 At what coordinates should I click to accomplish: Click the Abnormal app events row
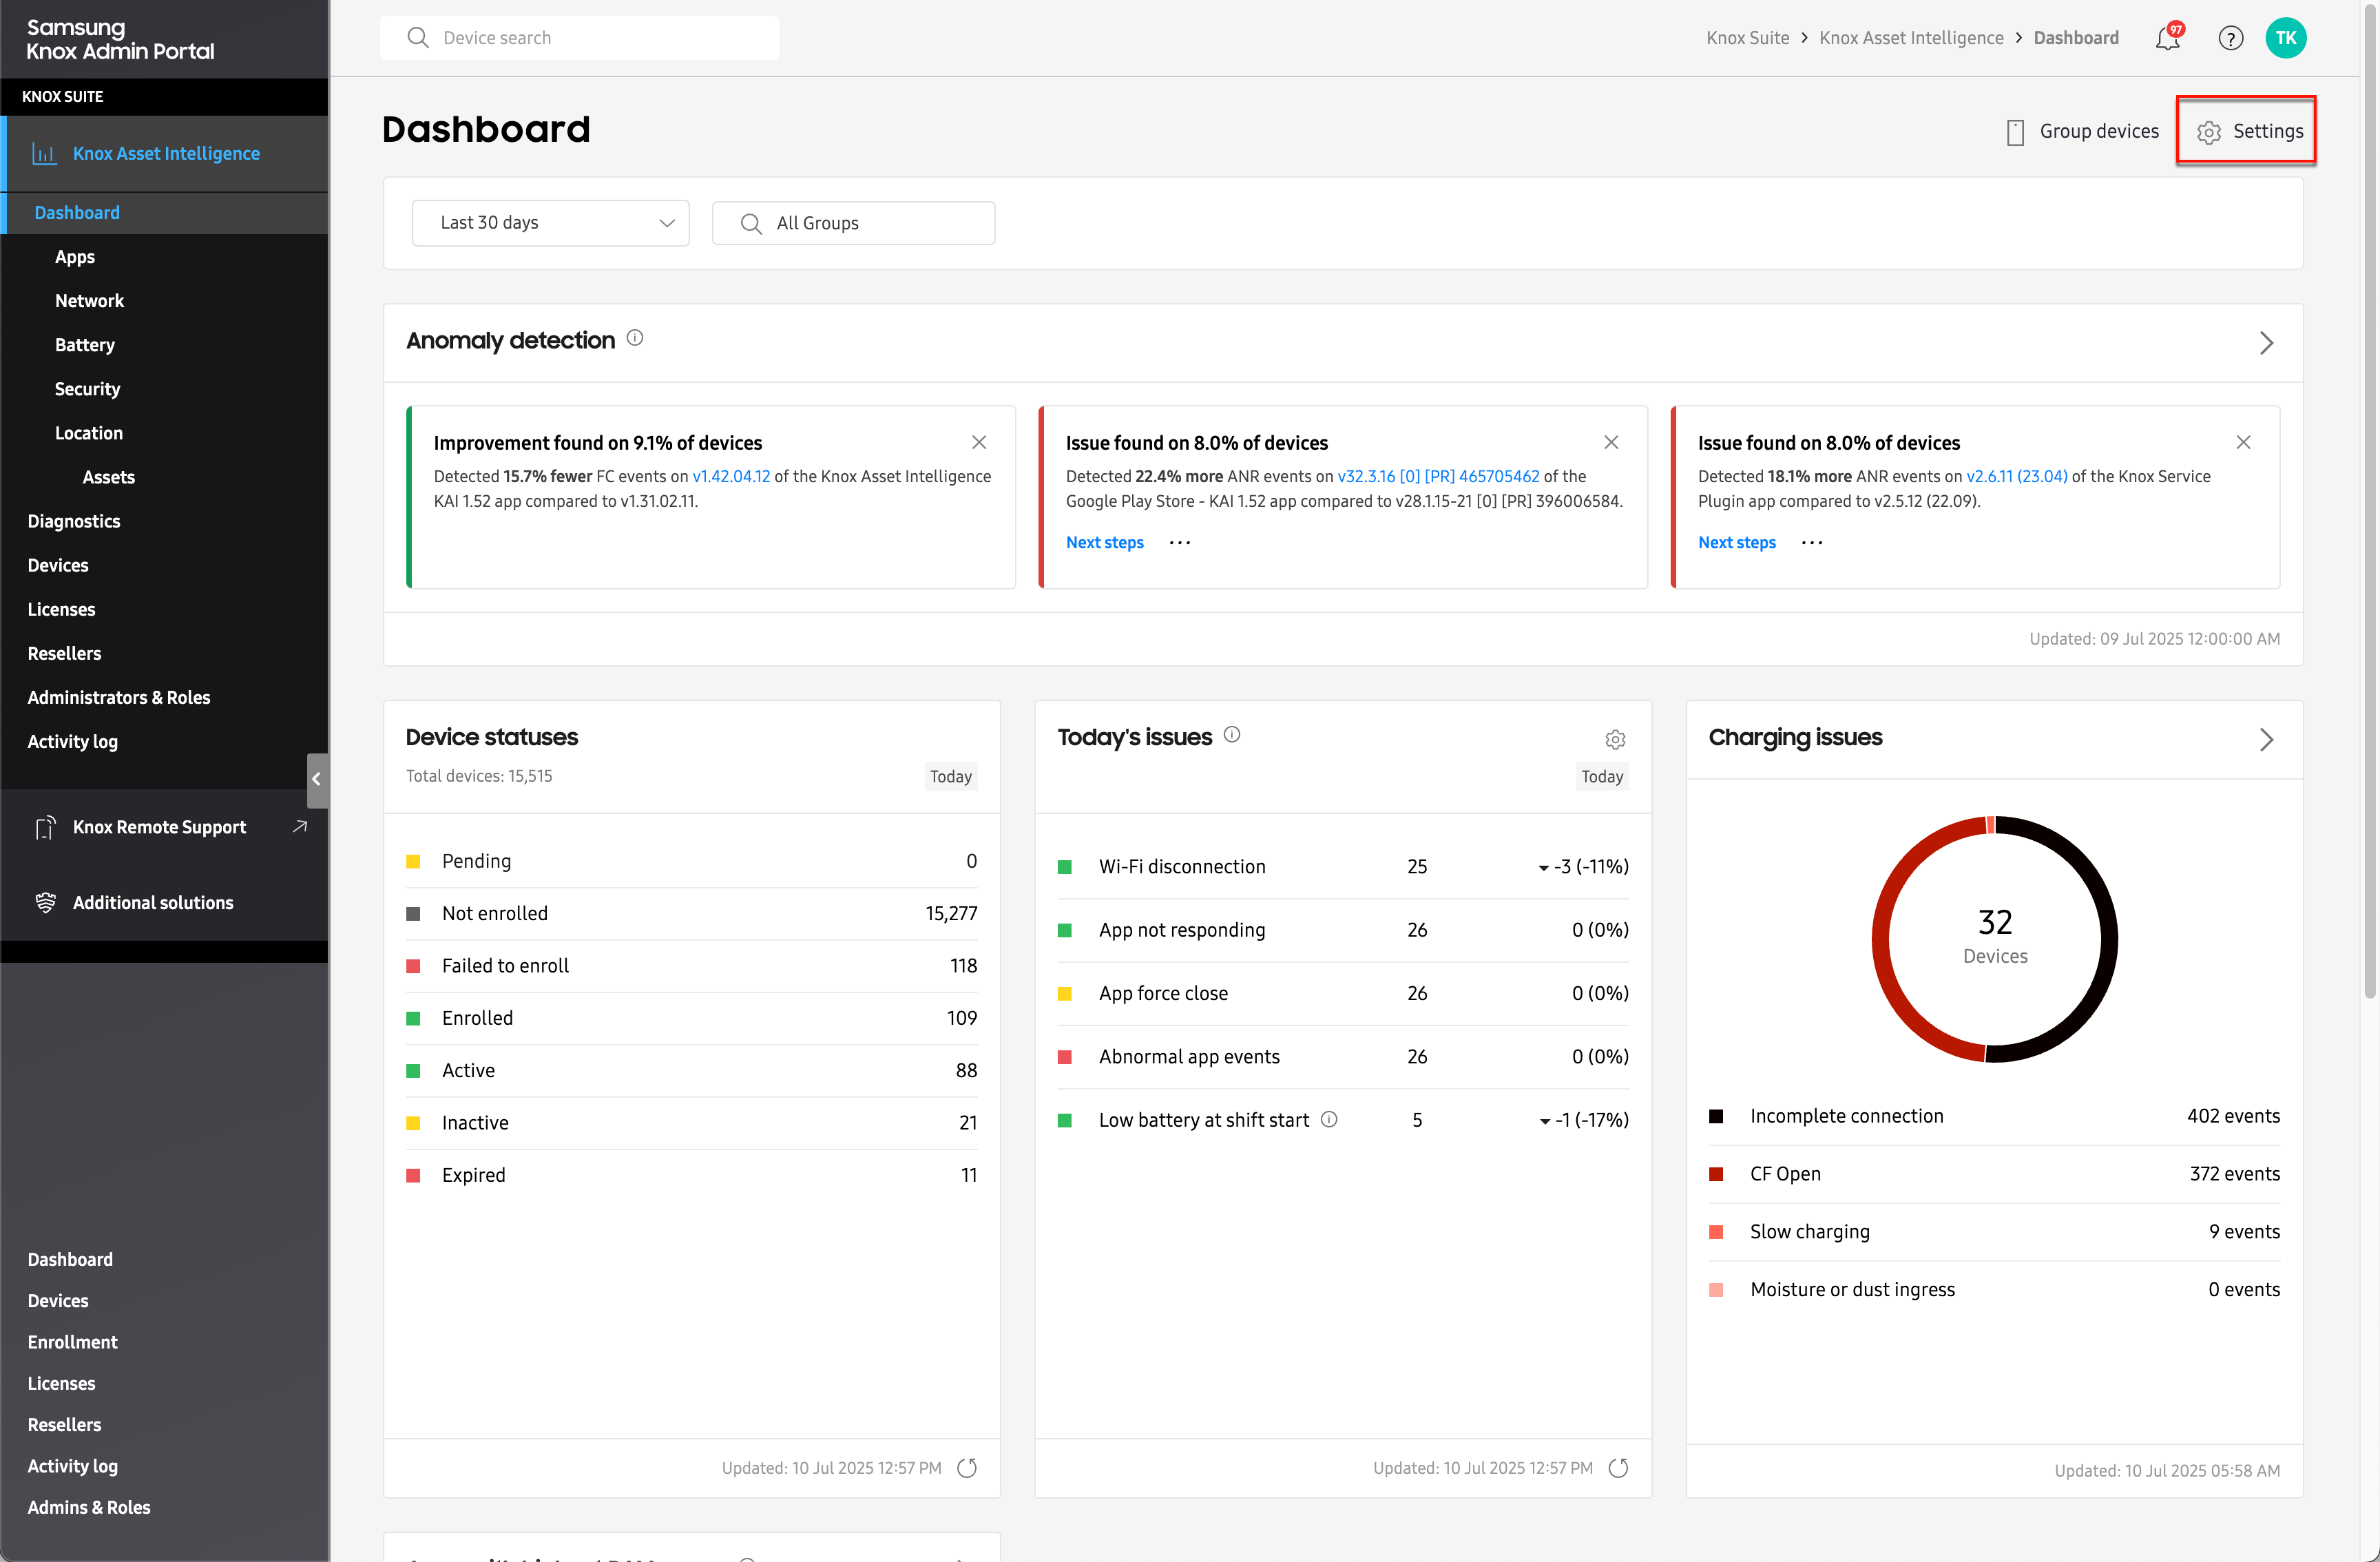1343,1056
